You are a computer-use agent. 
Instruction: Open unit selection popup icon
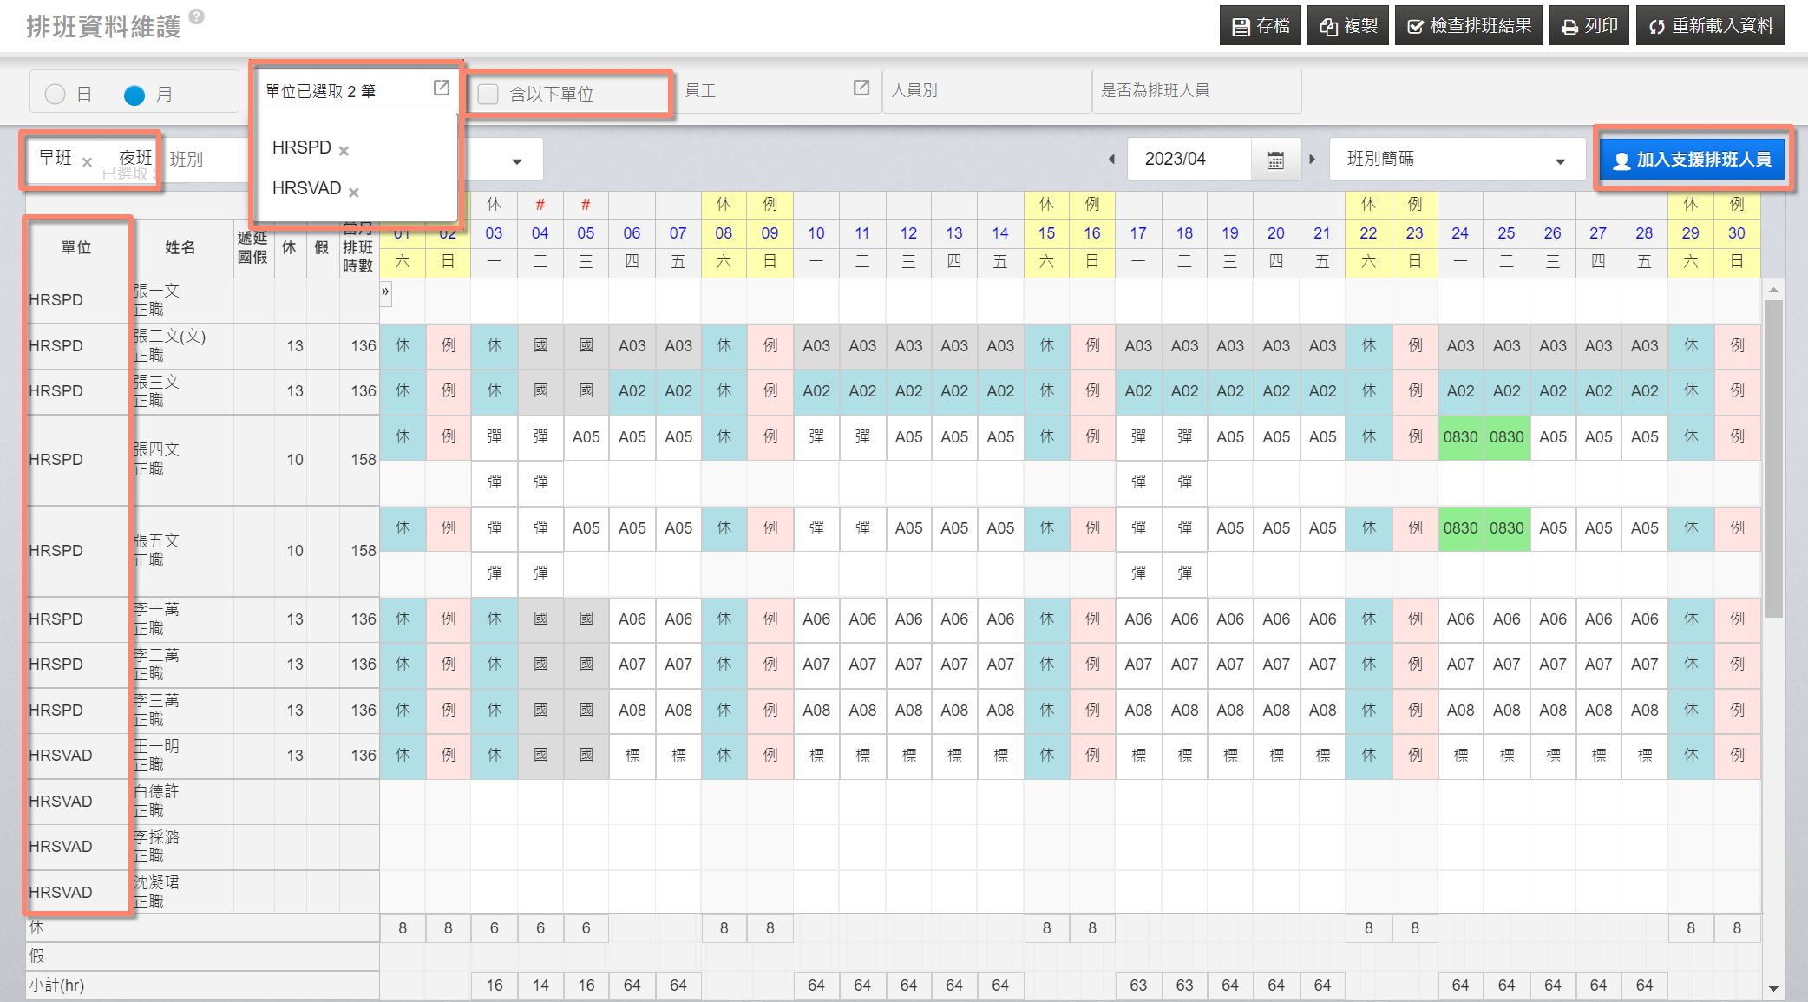[x=441, y=88]
